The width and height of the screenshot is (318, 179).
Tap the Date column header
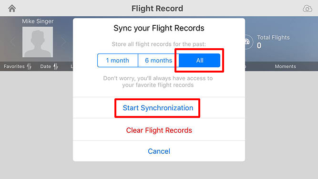(x=45, y=66)
